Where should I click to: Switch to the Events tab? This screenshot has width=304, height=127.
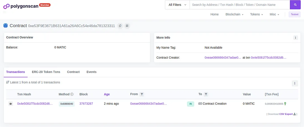[x=91, y=72]
